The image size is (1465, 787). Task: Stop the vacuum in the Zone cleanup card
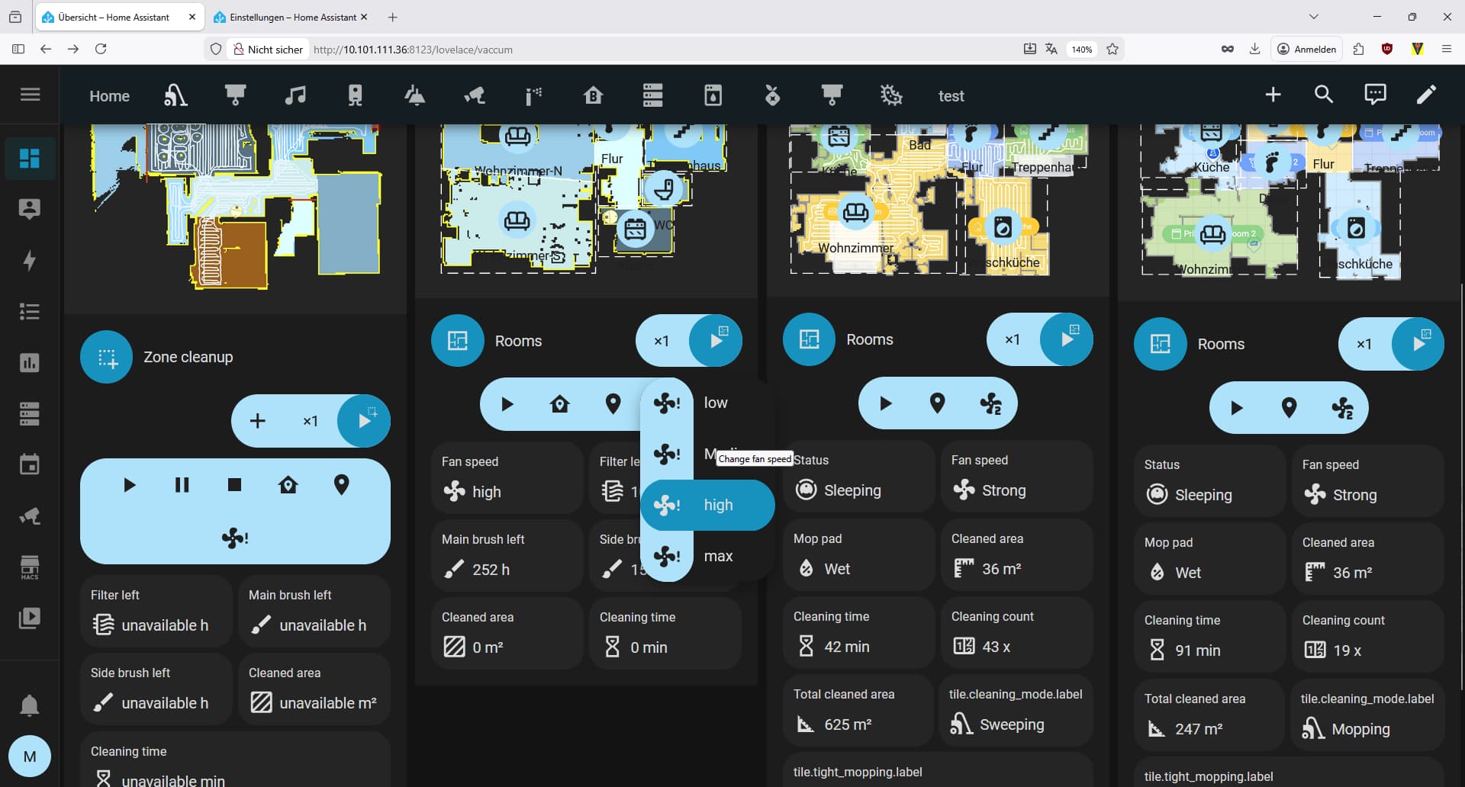(234, 485)
